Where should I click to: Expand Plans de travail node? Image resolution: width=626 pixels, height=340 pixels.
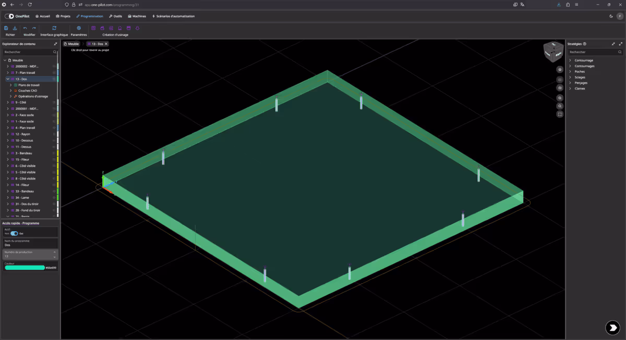(x=11, y=85)
